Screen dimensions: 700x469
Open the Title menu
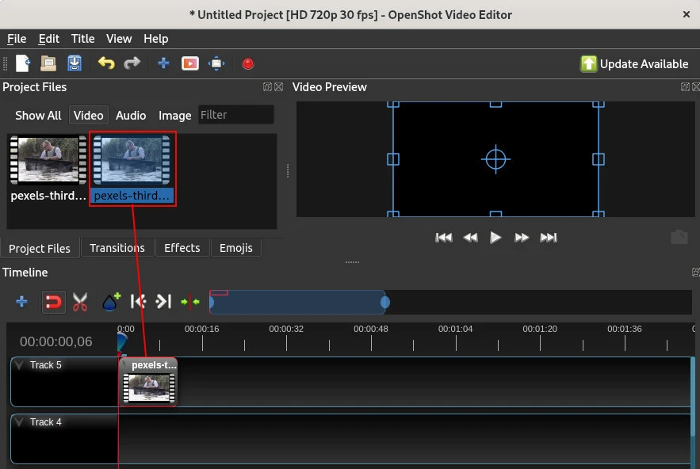(x=82, y=38)
